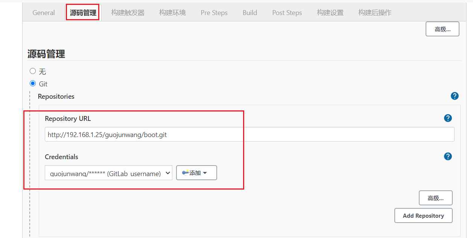Open the General tab
473x238 pixels.
[x=44, y=12]
